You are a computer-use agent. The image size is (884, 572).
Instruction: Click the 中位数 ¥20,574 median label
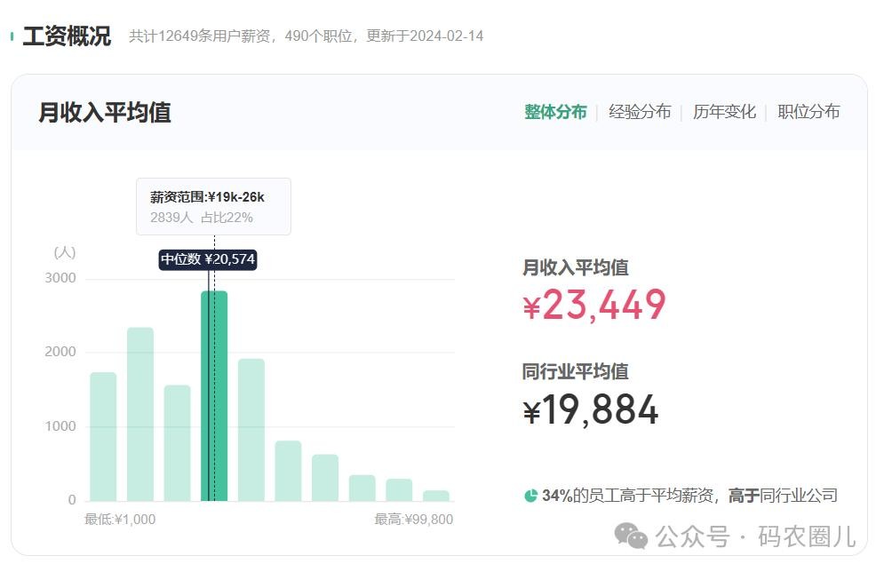(208, 259)
